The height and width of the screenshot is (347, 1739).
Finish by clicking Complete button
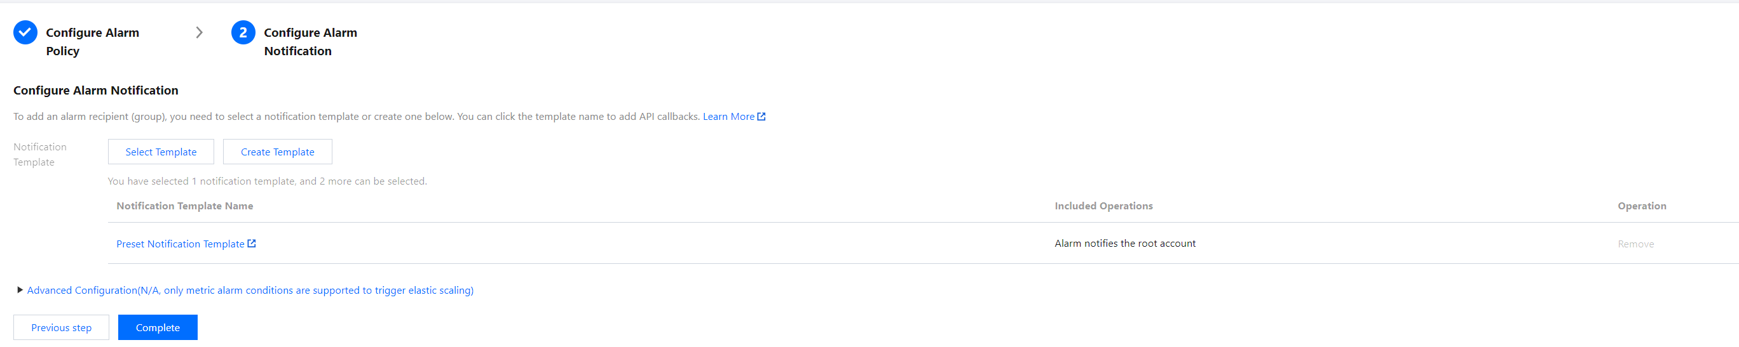[157, 327]
